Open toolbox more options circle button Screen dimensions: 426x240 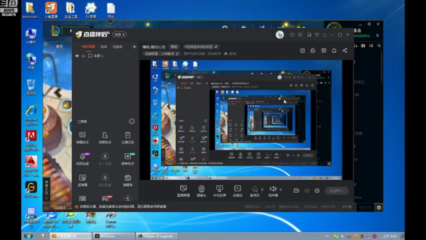132,122
